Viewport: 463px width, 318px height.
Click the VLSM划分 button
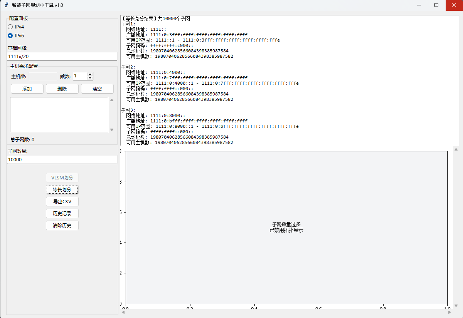click(x=62, y=178)
